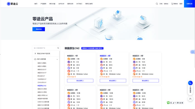
Task: Click the processor icon in 韩国首尔 - 4型 card
Action: [x=69, y=93]
